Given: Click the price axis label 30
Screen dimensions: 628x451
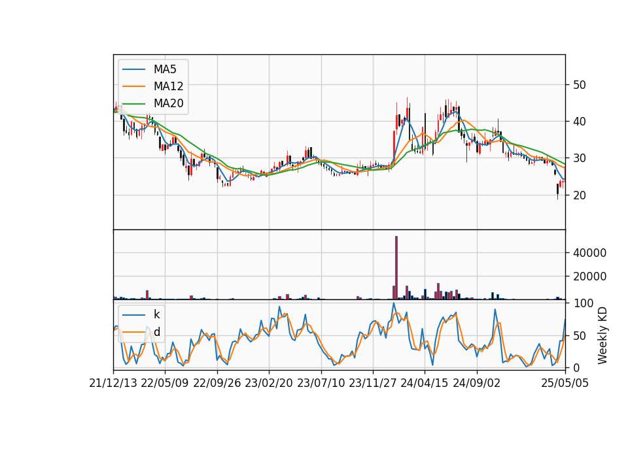Looking at the screenshot, I should [x=580, y=158].
